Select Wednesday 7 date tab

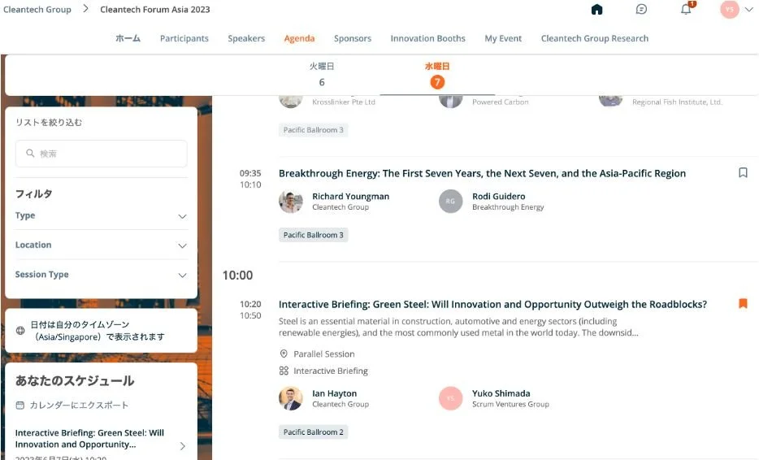tap(437, 75)
